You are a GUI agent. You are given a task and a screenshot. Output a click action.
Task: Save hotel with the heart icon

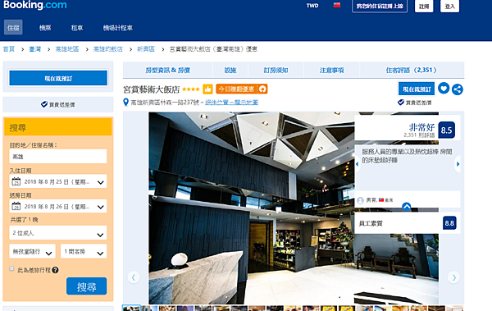[x=444, y=88]
